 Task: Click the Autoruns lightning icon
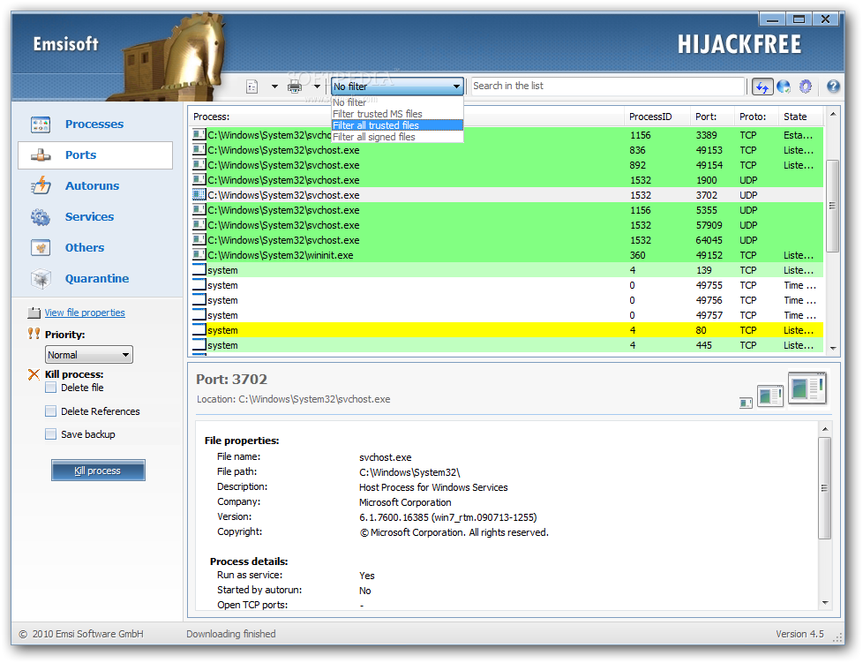[x=41, y=186]
